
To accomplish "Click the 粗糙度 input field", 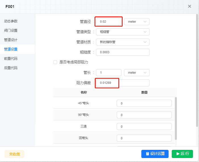I will pyautogui.click(x=123, y=52).
